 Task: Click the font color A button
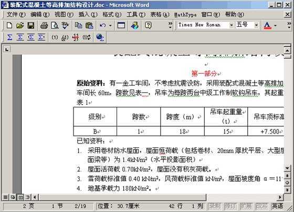(268, 25)
